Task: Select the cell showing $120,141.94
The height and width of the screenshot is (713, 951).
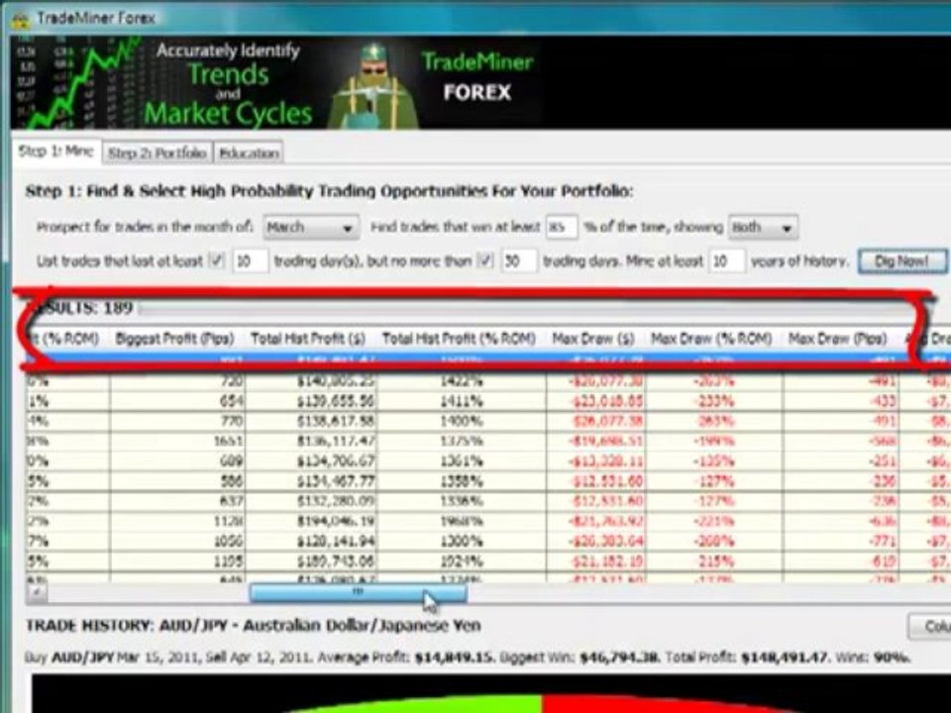Action: click(311, 541)
